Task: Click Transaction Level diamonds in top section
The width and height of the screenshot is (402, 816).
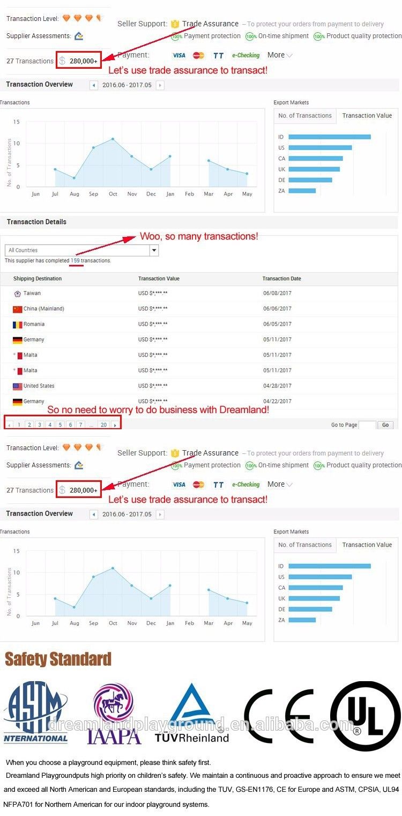Action: 82,18
